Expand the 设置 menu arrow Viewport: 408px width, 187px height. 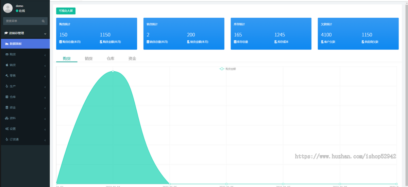pos(45,129)
